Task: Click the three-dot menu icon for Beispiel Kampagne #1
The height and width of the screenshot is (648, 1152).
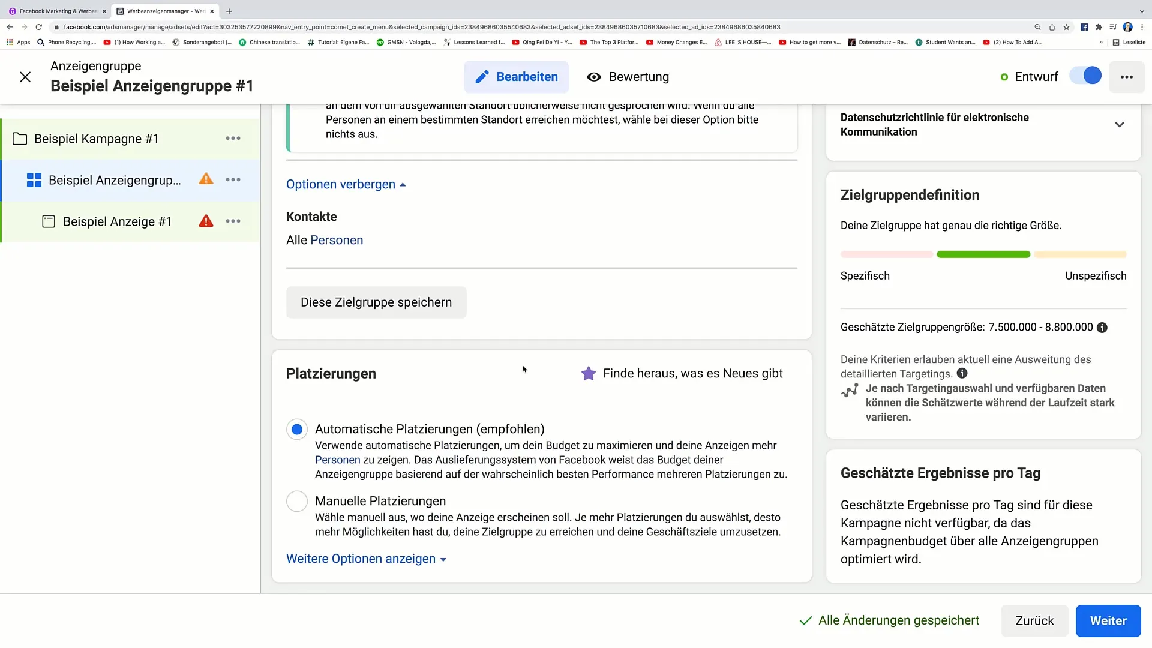Action: click(x=233, y=137)
